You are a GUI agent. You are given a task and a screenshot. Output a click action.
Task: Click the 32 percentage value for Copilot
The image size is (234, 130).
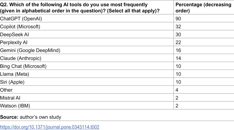click(178, 27)
